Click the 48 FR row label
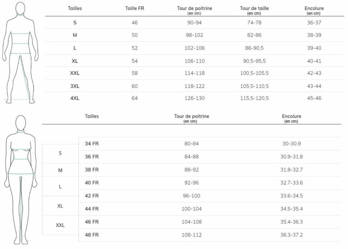This screenshot has height=249, width=348. pos(92,235)
